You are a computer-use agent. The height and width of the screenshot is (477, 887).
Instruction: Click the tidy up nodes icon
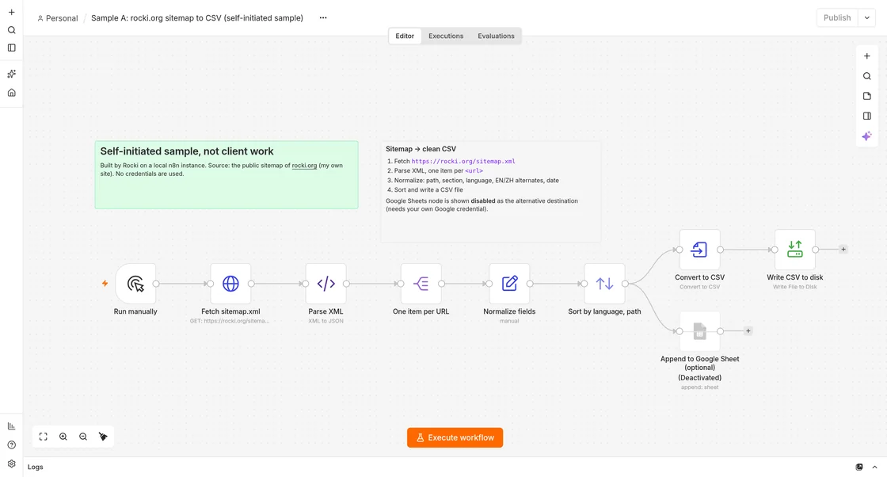click(x=103, y=437)
